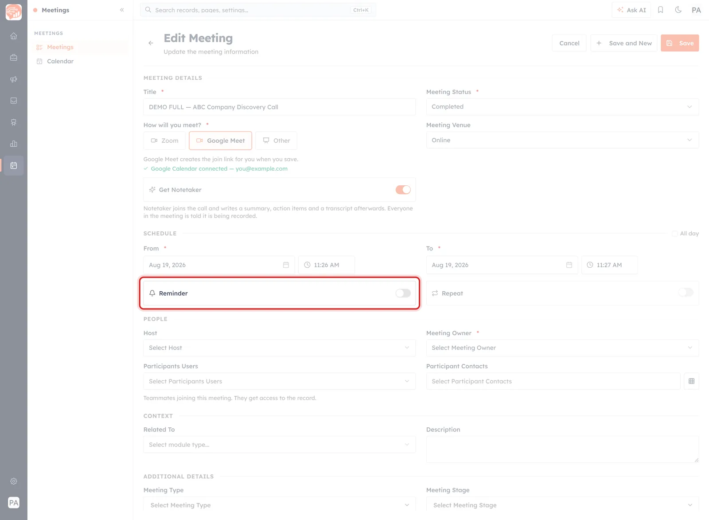Open the From date calendar picker icon
Image resolution: width=709 pixels, height=520 pixels.
pos(286,265)
